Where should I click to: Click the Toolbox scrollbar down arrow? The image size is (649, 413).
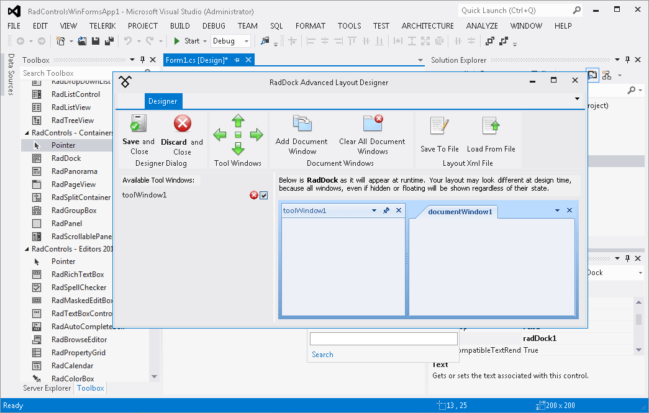coord(155,376)
